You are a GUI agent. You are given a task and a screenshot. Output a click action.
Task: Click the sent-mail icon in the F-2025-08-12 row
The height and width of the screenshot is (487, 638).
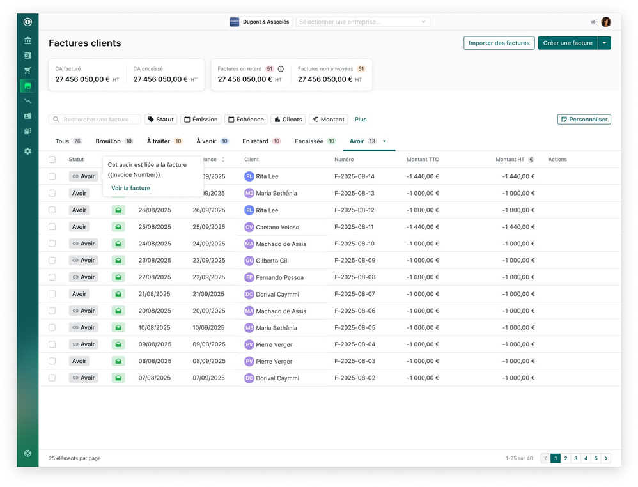click(x=118, y=210)
